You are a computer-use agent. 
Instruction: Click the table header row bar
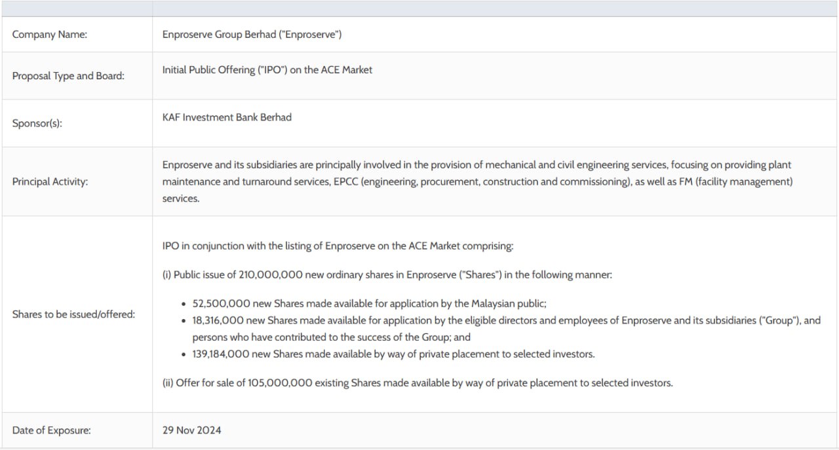pyautogui.click(x=419, y=9)
